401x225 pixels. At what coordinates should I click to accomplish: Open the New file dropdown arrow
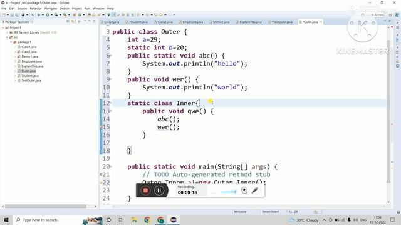click(8, 15)
